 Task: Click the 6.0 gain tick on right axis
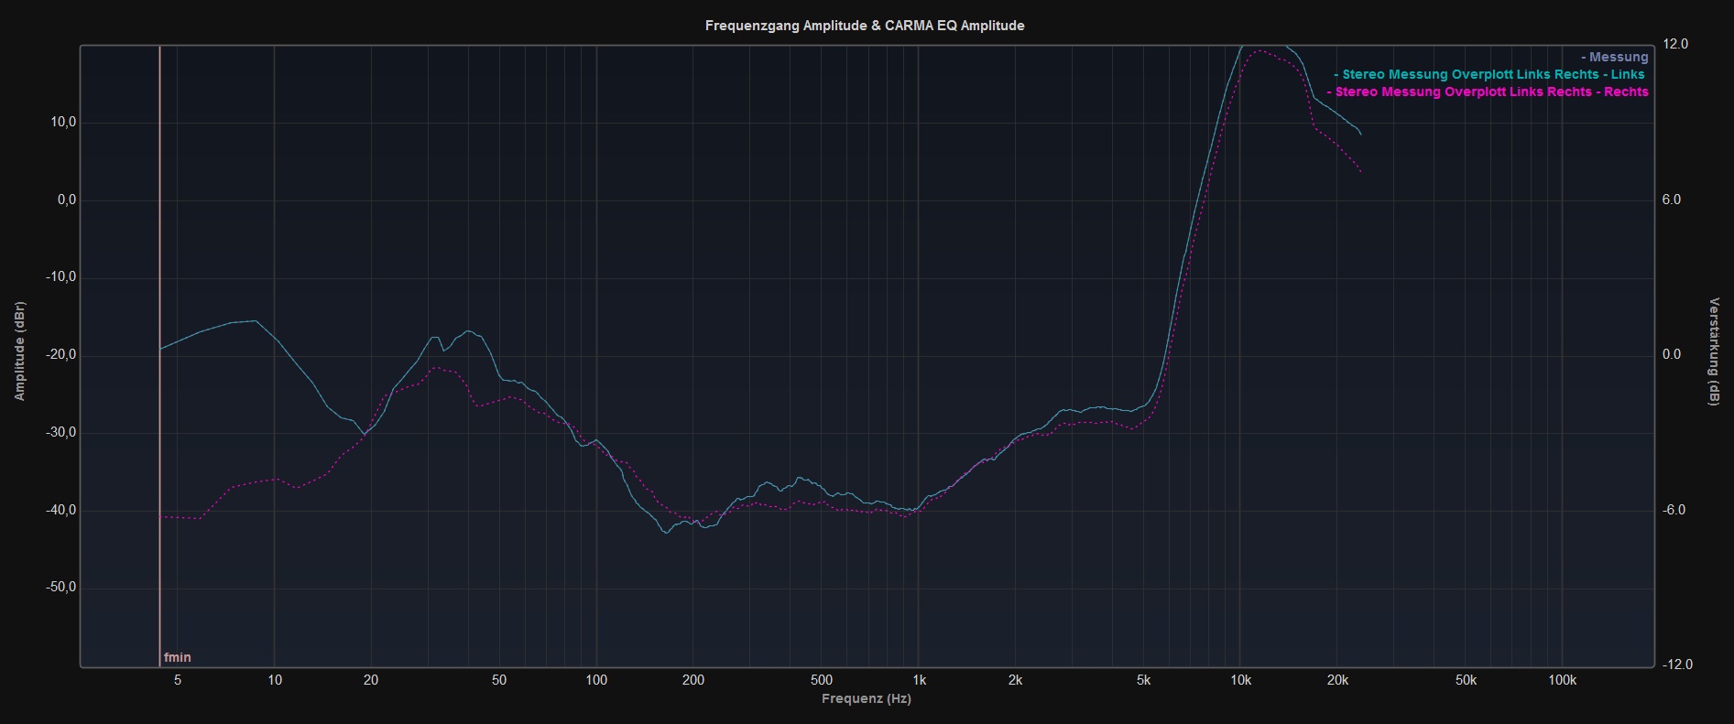[1671, 200]
